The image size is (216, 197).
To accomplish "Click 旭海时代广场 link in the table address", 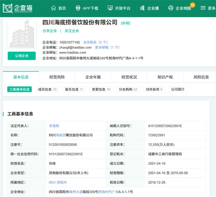I will click(108, 192).
